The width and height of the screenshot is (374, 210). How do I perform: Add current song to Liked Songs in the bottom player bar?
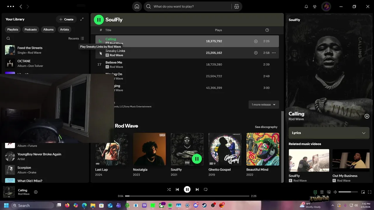[x=36, y=192]
